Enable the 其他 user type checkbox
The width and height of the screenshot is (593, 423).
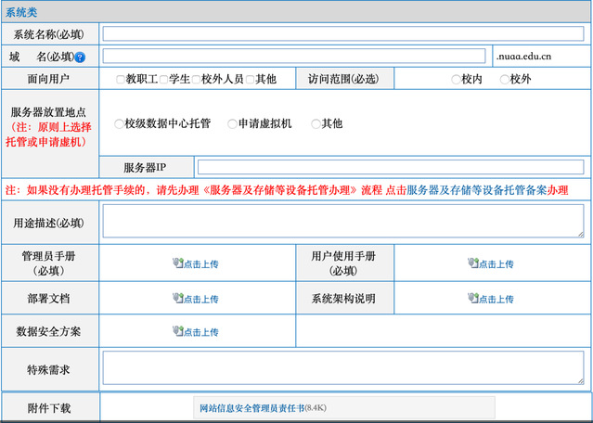pos(250,80)
